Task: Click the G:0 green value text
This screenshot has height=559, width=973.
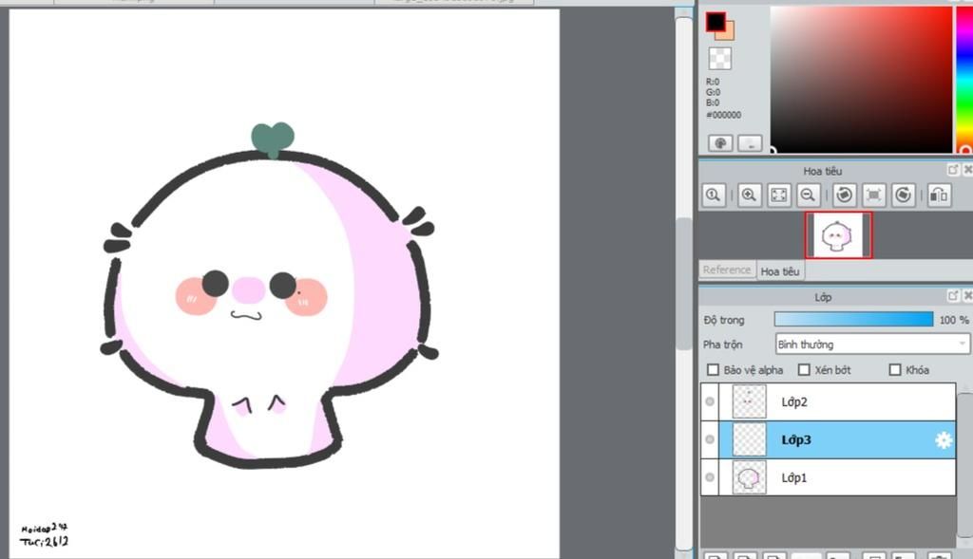Action: pos(713,92)
